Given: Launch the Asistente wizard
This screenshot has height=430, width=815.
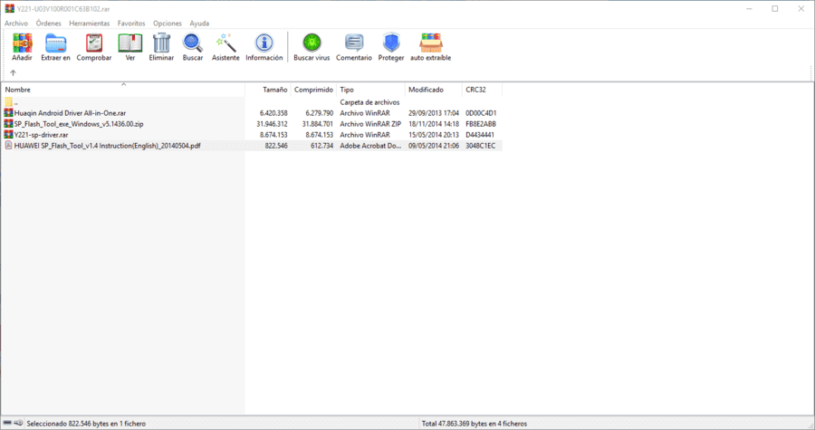Looking at the screenshot, I should tap(225, 47).
